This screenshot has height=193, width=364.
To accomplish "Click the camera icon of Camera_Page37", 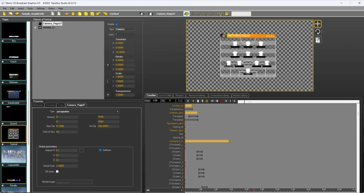I will [x=40, y=24].
